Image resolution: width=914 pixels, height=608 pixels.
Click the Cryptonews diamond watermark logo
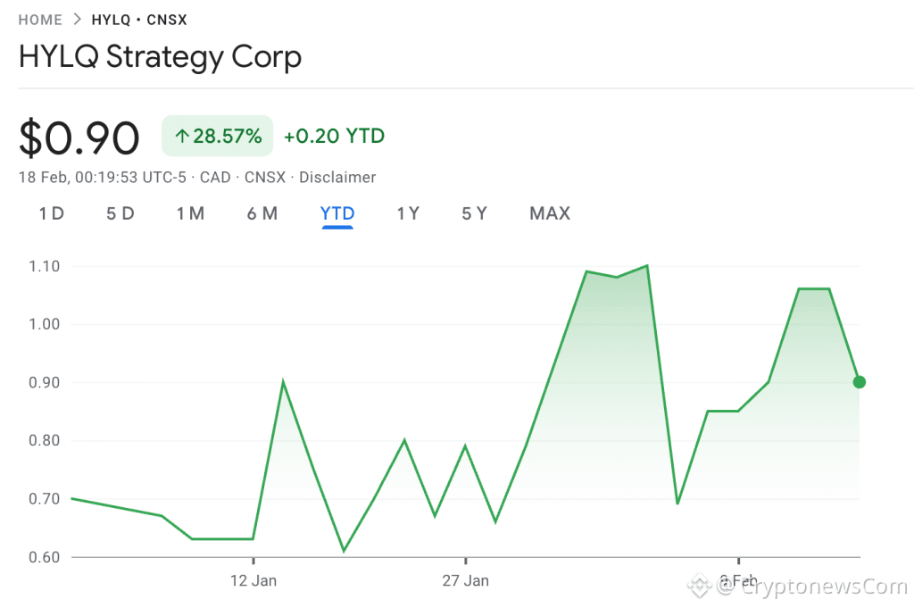tap(700, 585)
